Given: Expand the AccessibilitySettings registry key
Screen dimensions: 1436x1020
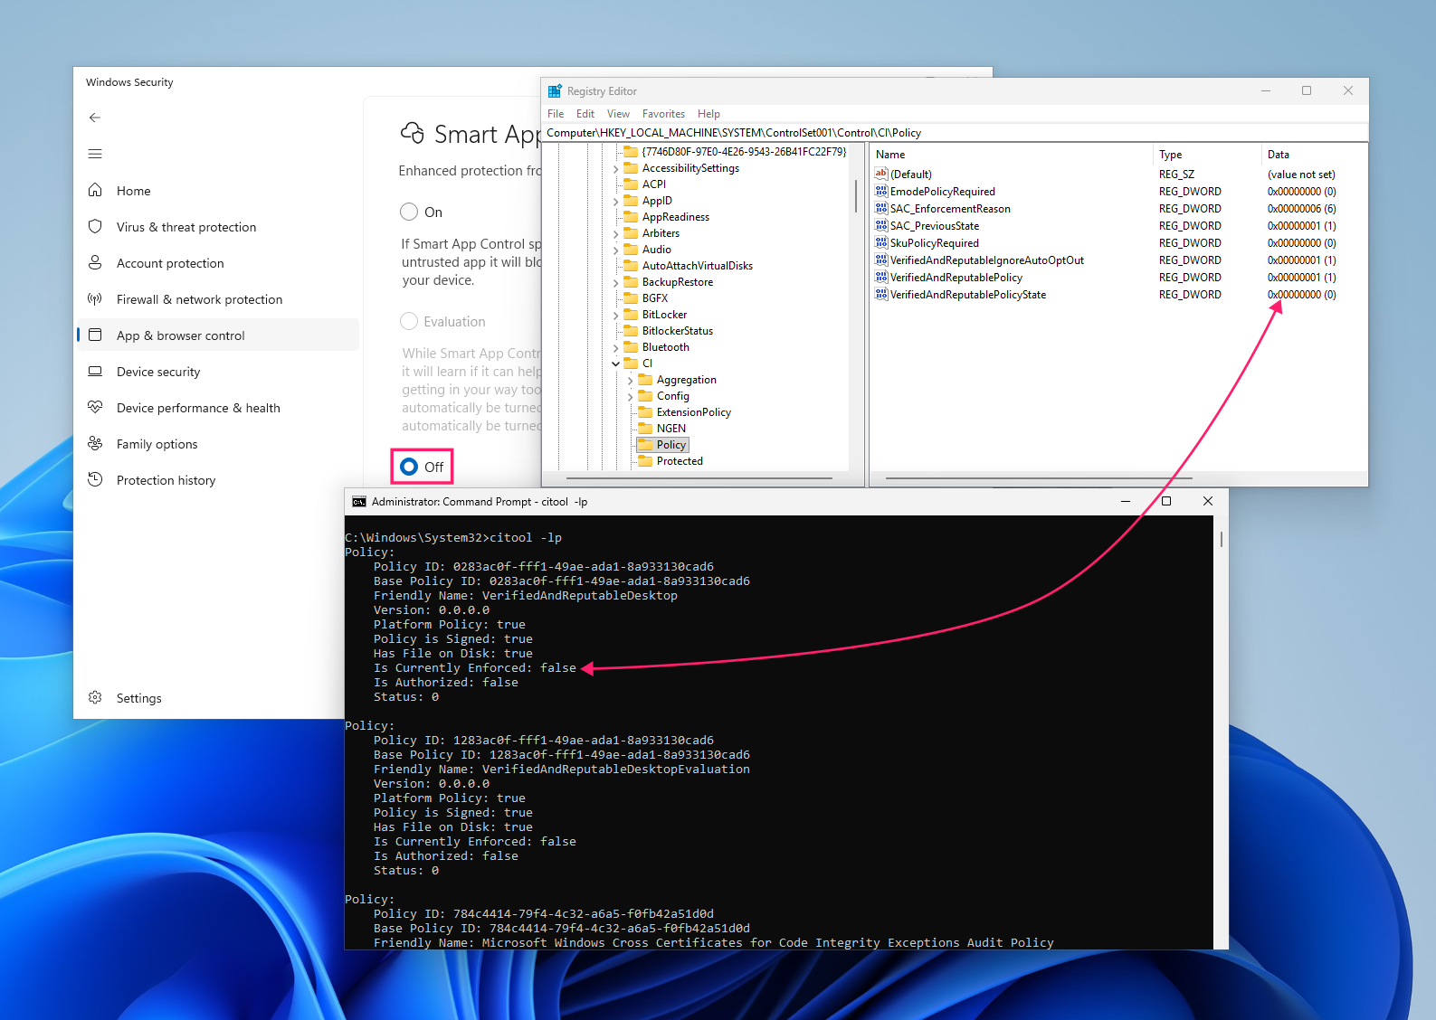Looking at the screenshot, I should 616,169.
